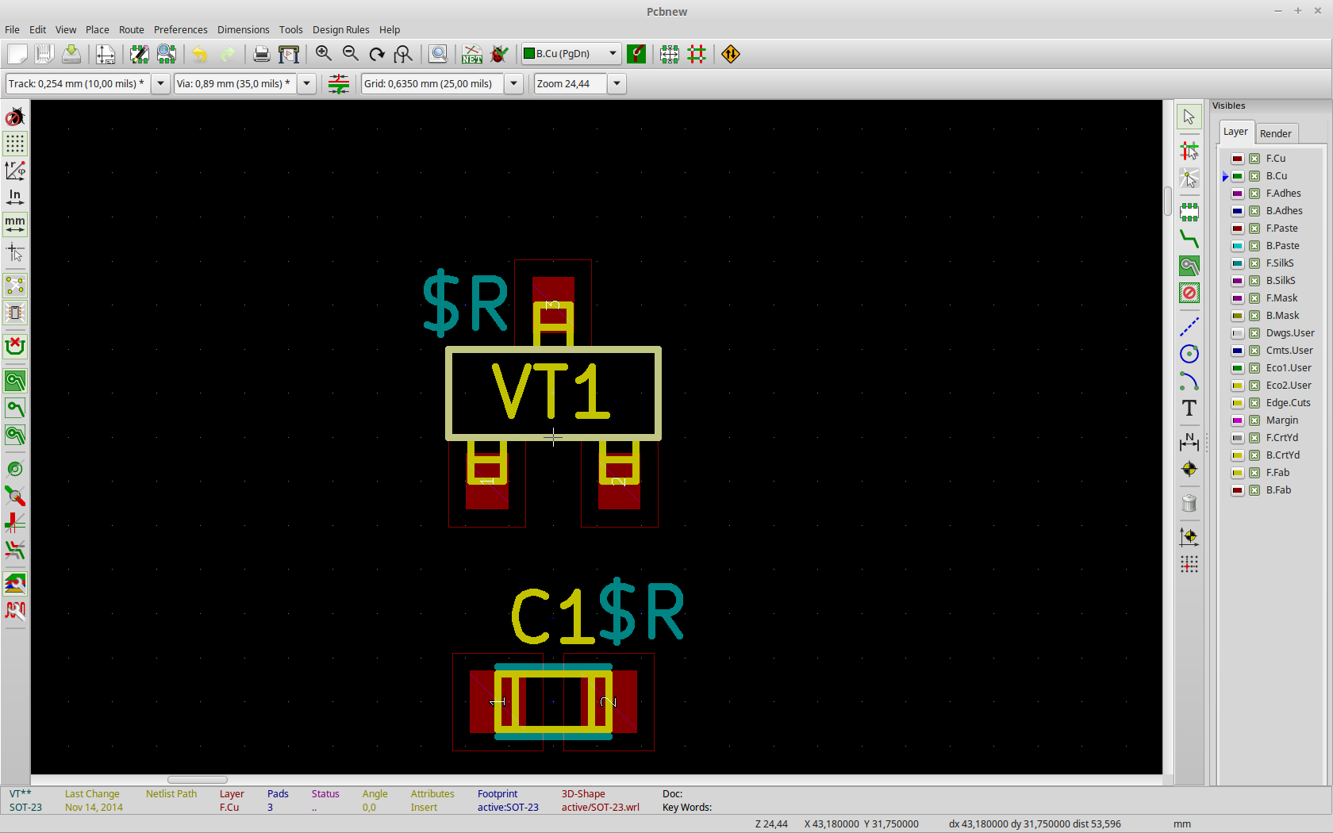Toggle millimeter units button
This screenshot has height=833, width=1333.
15,225
